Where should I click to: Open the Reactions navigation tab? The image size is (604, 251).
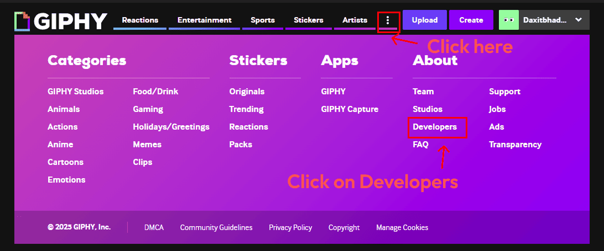click(x=140, y=20)
